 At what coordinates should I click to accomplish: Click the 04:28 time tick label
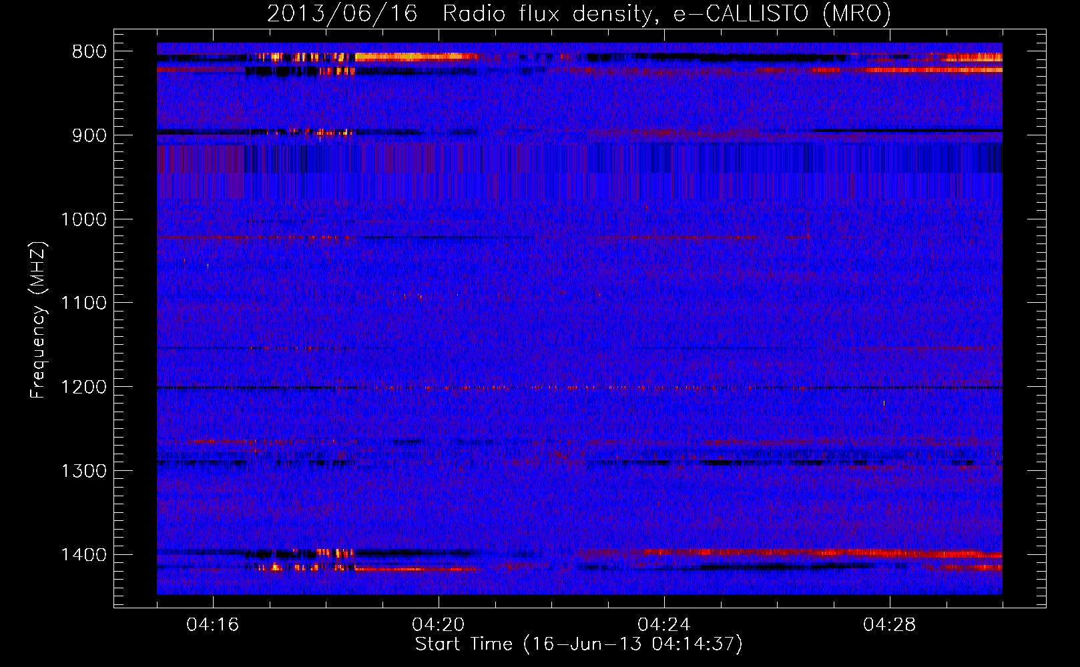(890, 625)
